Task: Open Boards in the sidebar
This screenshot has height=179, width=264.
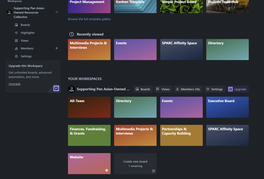Action: tap(25, 25)
